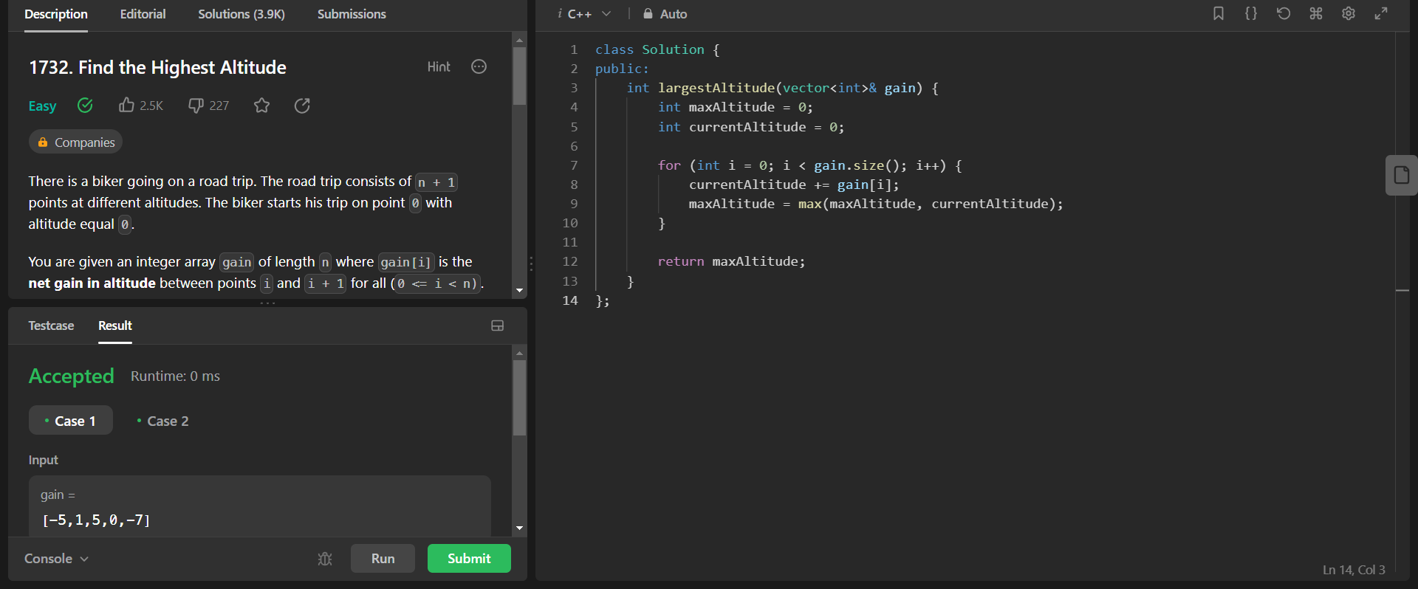
Task: Click the Easy difficulty label
Action: [42, 106]
